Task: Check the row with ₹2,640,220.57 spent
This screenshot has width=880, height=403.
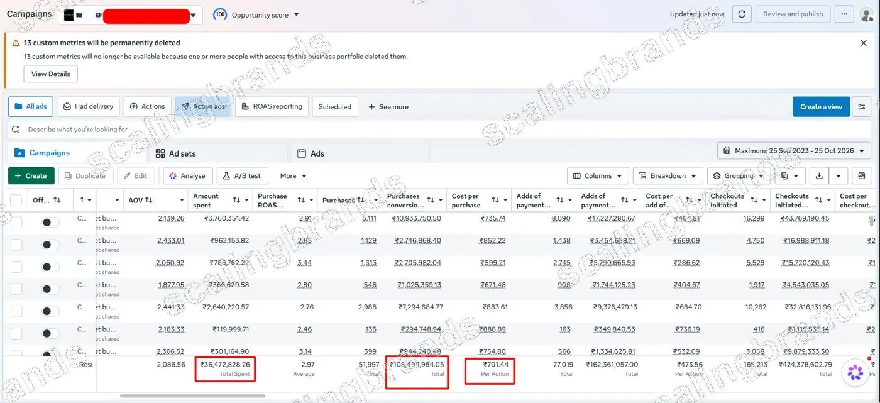Action: coord(16,311)
